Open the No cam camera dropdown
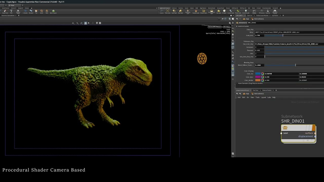324x182 pixels. point(227,27)
